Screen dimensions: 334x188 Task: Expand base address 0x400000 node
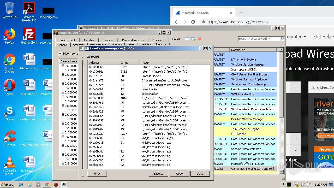point(63,128)
